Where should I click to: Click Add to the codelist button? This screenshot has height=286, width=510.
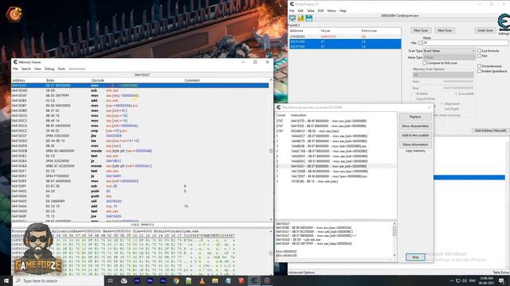415,135
